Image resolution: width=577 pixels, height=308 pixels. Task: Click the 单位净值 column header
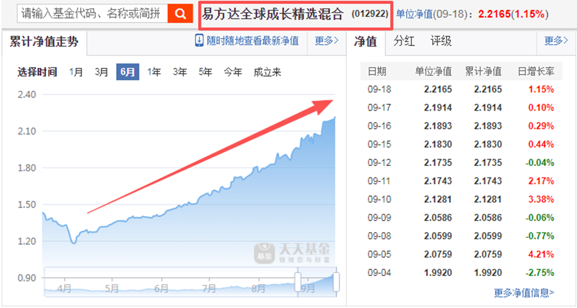pos(433,71)
